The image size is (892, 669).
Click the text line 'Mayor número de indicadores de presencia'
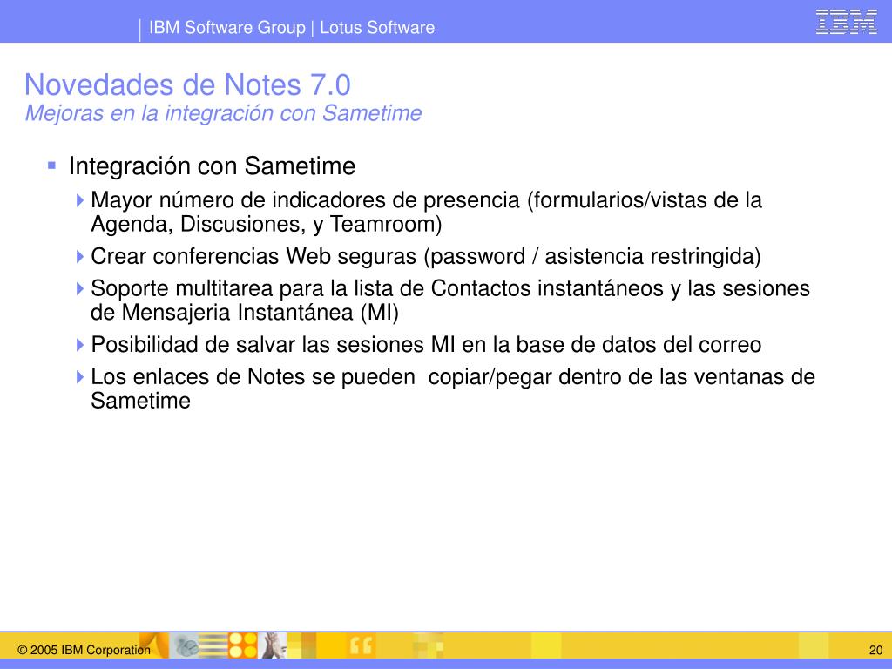[426, 199]
